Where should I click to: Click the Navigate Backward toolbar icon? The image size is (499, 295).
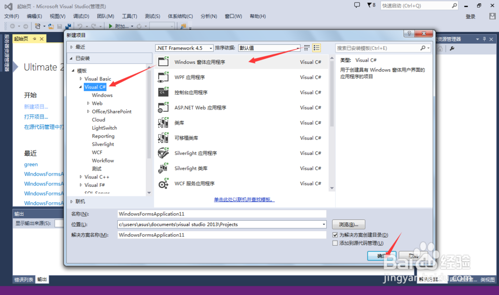click(12, 26)
